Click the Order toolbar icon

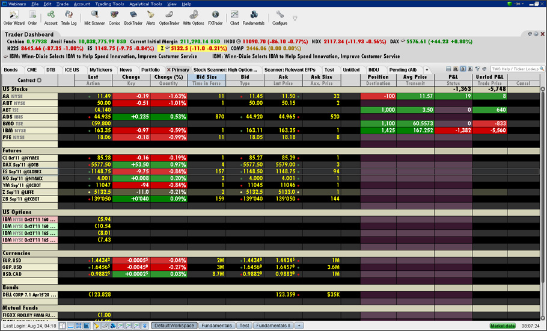coord(32,18)
